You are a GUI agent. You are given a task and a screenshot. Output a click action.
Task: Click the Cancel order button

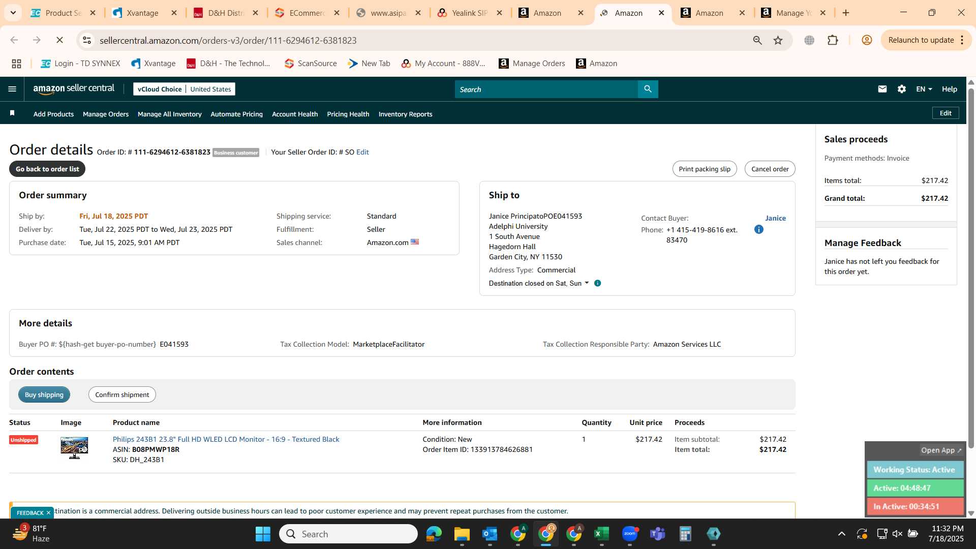click(x=770, y=169)
